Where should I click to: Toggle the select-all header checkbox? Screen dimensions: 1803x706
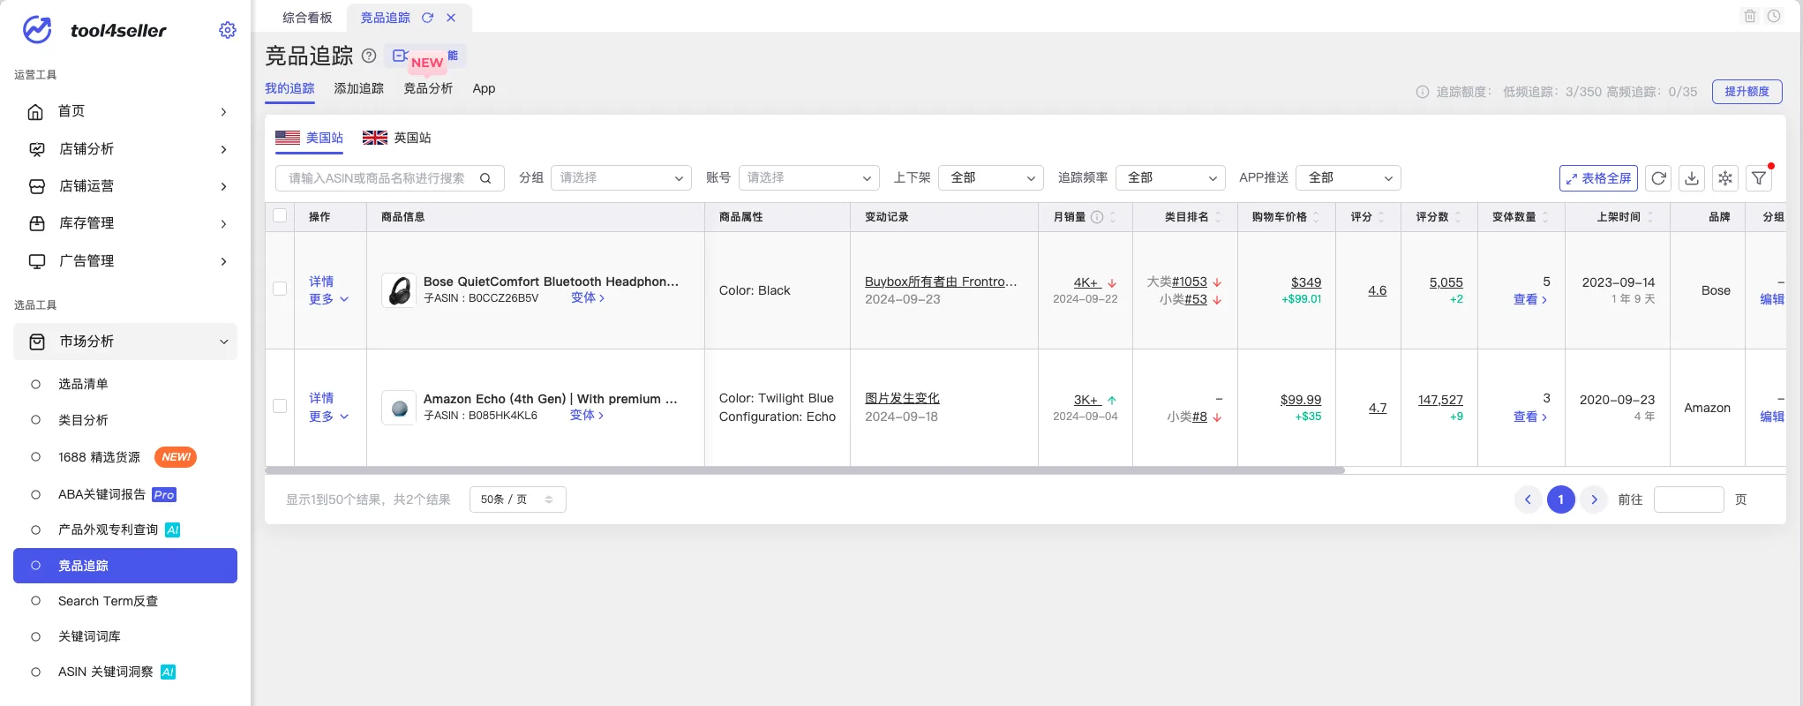[x=280, y=216]
